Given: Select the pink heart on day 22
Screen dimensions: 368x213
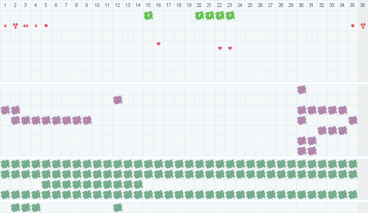Looking at the screenshot, I should pyautogui.click(x=220, y=48).
